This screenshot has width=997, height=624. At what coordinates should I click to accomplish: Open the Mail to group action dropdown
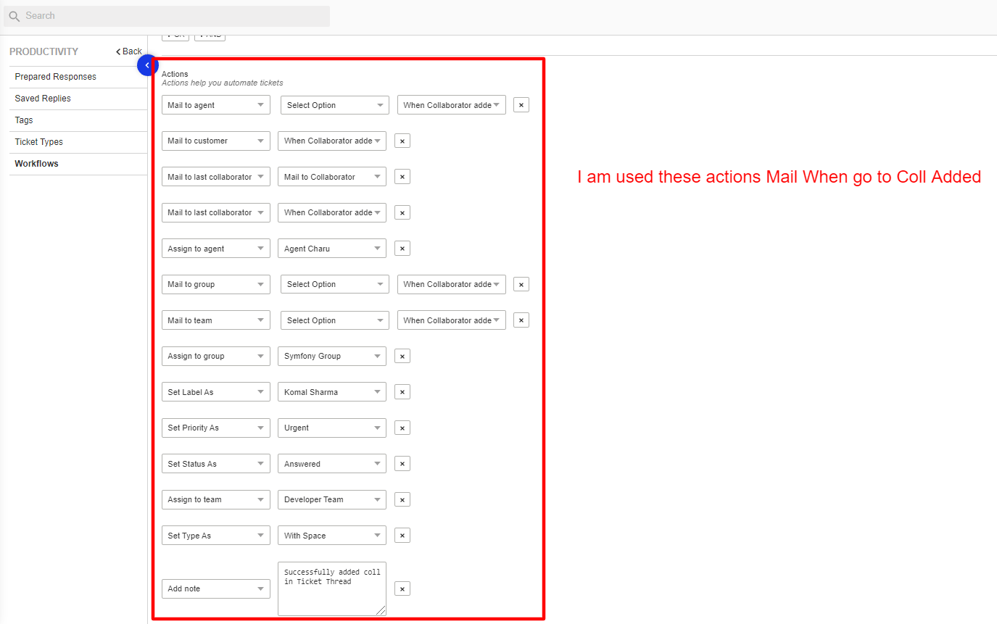(x=216, y=284)
